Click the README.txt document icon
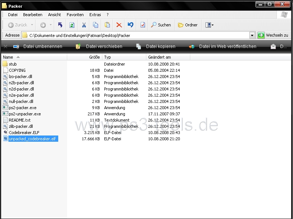The image size is (293, 219). [x=5, y=120]
